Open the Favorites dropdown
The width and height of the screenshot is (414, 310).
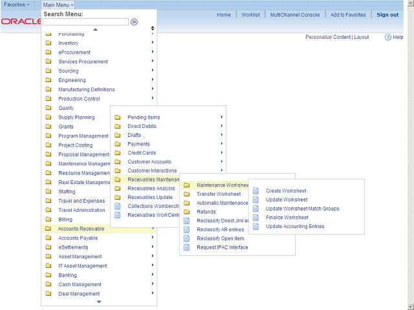pyautogui.click(x=17, y=5)
